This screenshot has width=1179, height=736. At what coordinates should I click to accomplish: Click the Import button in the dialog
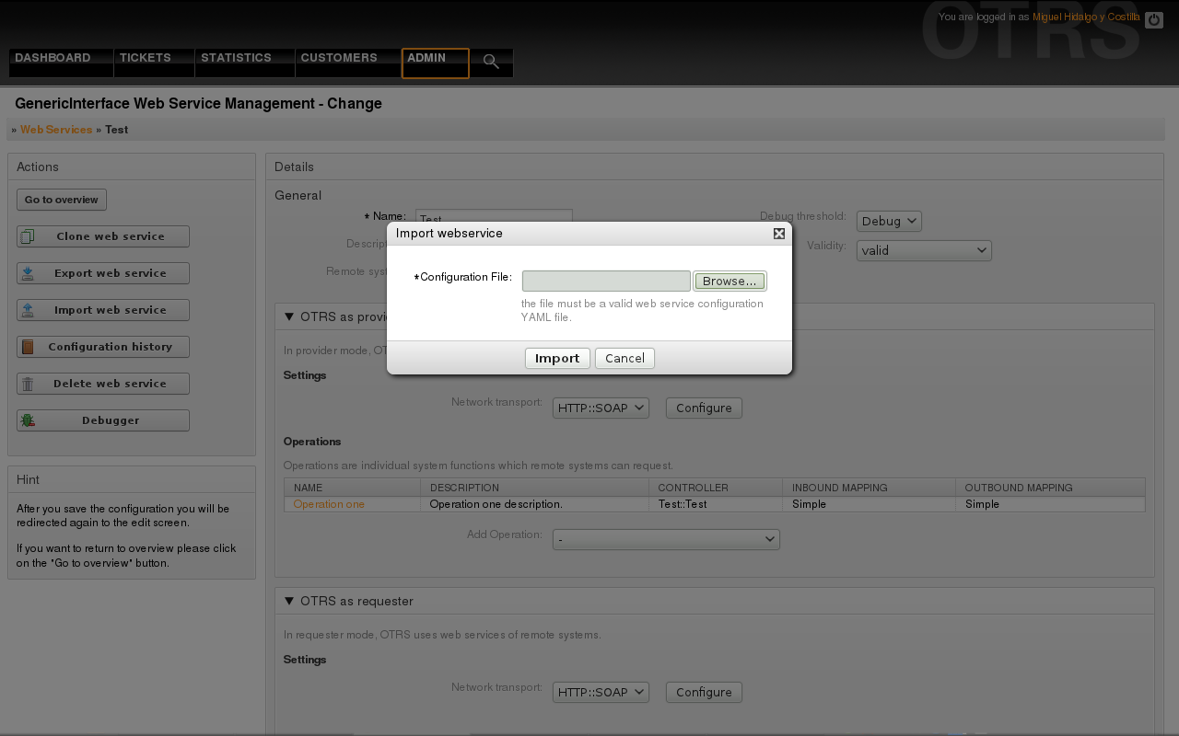tap(557, 358)
